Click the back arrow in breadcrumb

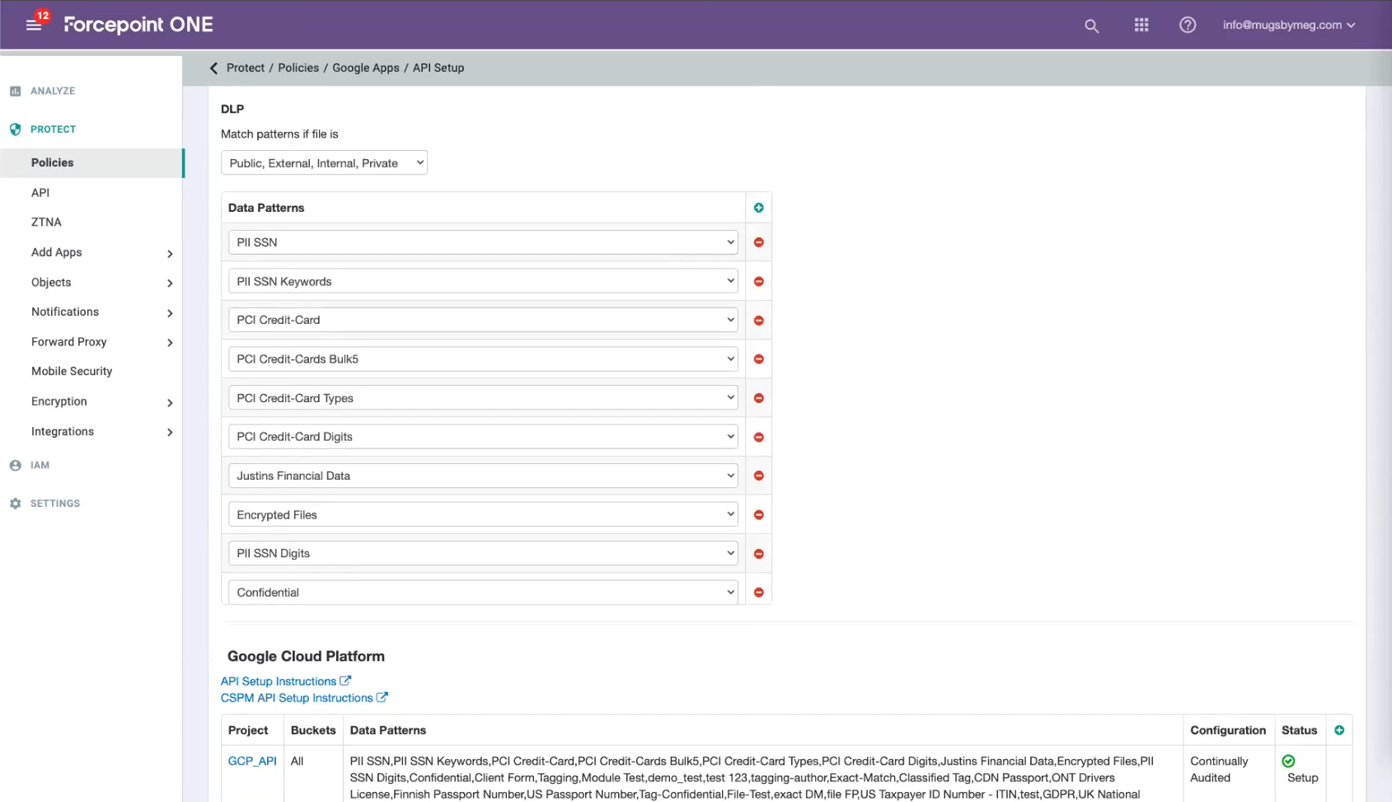214,68
